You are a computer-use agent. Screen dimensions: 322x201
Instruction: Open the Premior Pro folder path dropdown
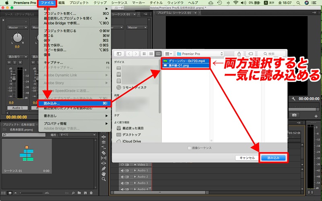coord(200,54)
